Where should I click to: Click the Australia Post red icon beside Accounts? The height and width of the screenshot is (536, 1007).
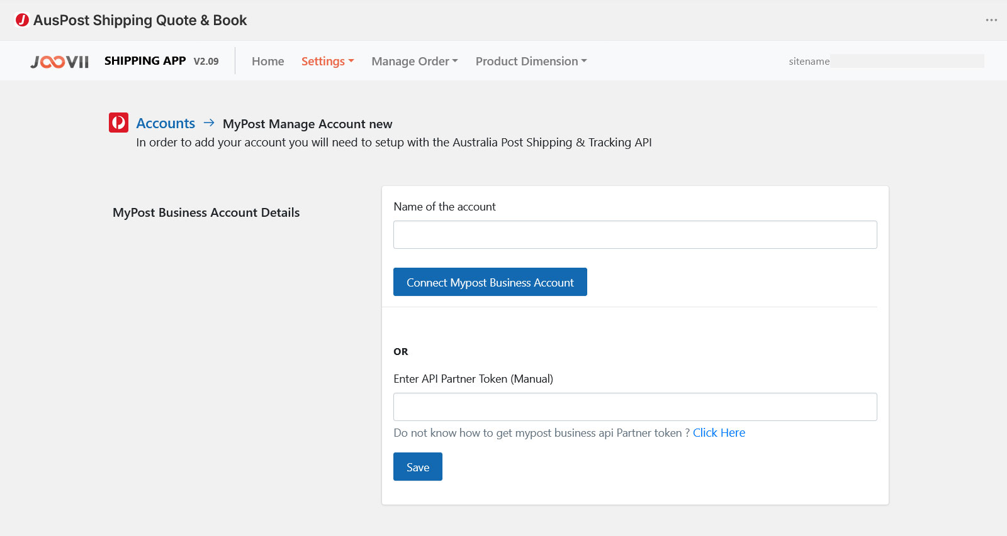(118, 123)
